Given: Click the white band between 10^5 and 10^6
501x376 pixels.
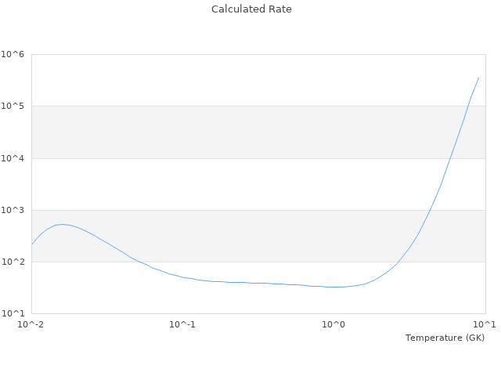Looking at the screenshot, I should point(235,80).
